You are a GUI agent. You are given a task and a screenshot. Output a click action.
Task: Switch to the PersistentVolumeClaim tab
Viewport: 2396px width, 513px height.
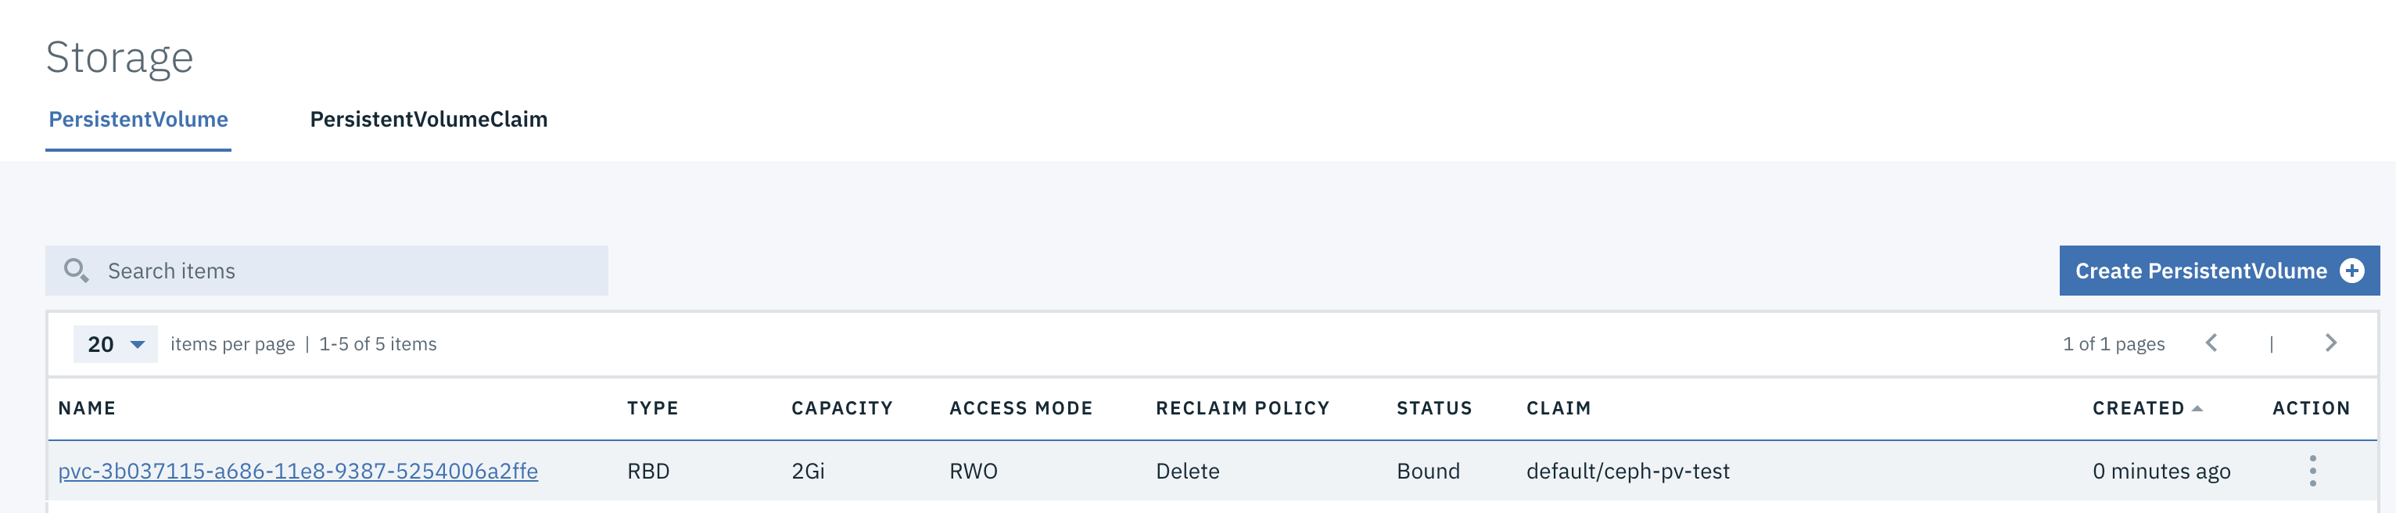pos(429,119)
